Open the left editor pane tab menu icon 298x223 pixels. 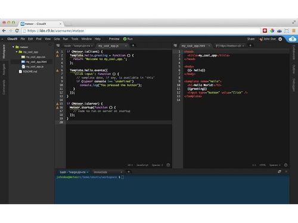(x=58, y=46)
